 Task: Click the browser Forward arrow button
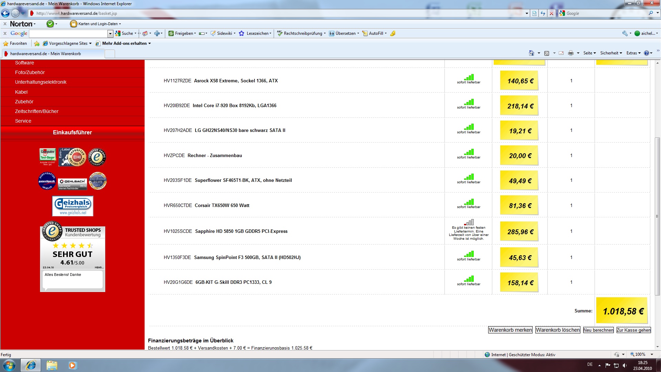click(x=15, y=13)
